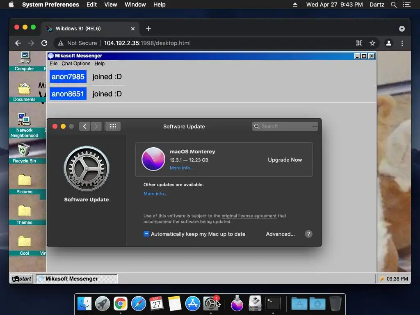Open the Applications folder stack in Dock
Viewport: 420px width, 315px height.
coord(299,304)
